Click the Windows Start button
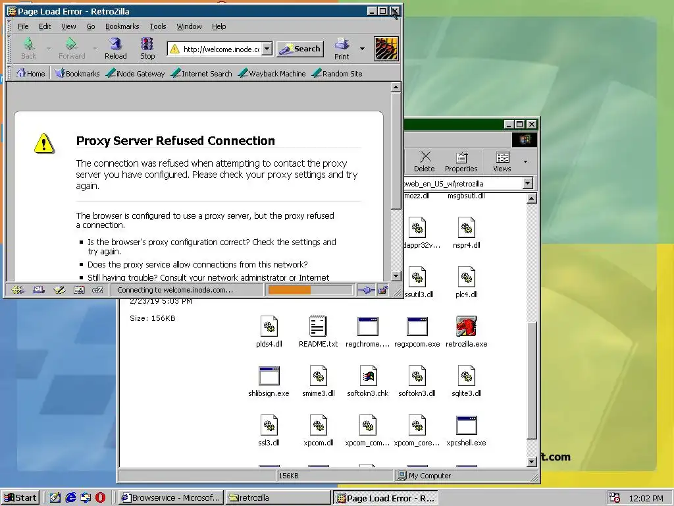This screenshot has height=506, width=674. [x=20, y=498]
